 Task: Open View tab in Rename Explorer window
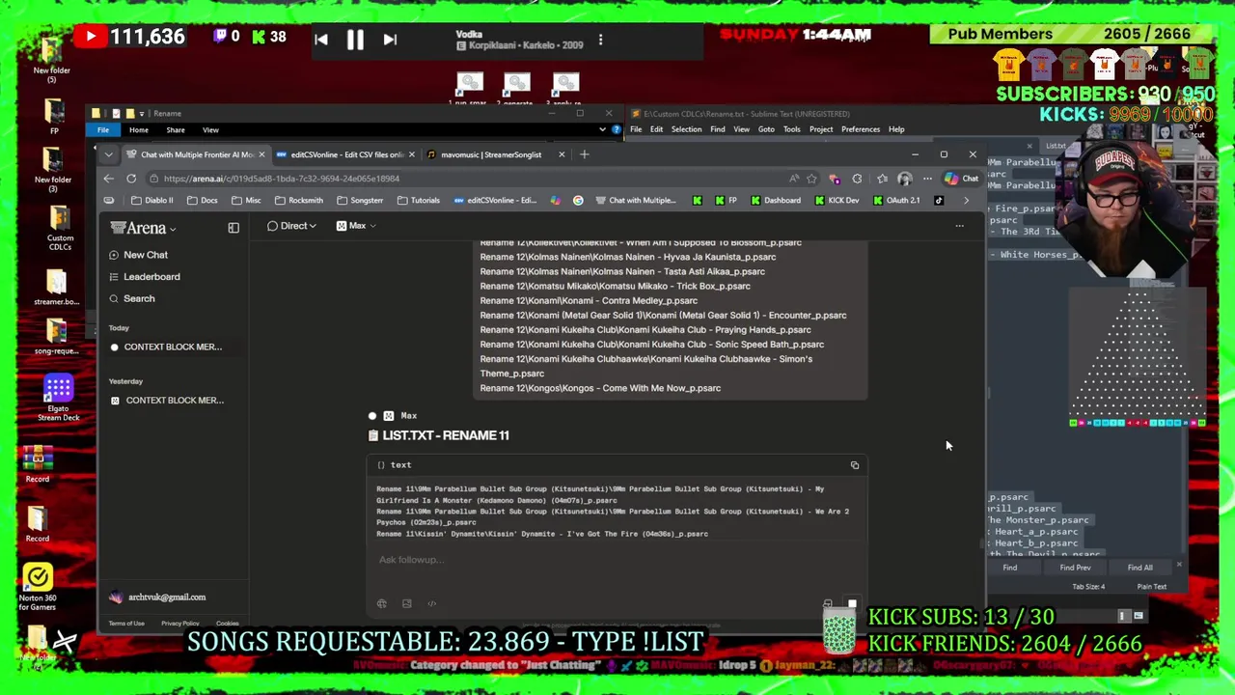(x=210, y=130)
